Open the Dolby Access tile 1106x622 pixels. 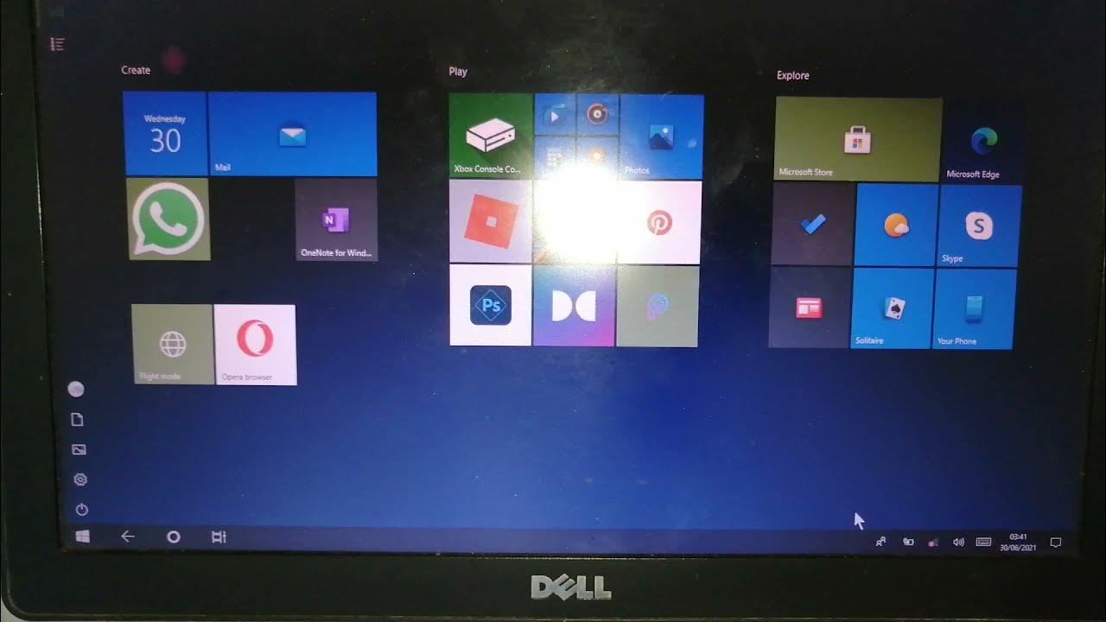pos(574,306)
